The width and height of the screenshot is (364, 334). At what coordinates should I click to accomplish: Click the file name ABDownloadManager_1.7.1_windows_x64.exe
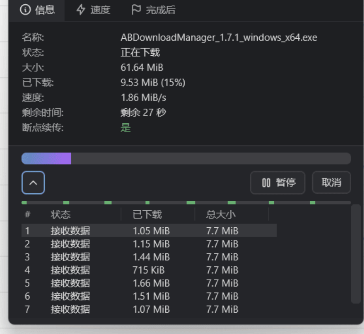pos(219,37)
